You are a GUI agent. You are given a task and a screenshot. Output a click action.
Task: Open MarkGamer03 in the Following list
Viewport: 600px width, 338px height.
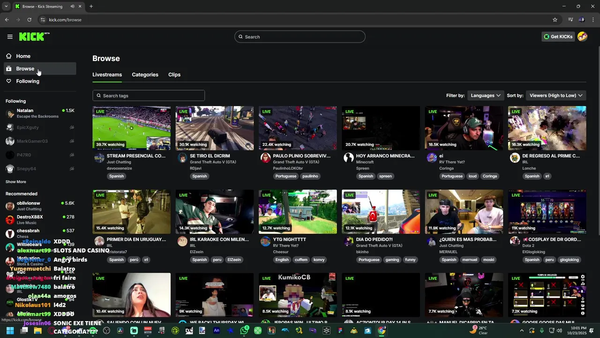[x=40, y=141]
